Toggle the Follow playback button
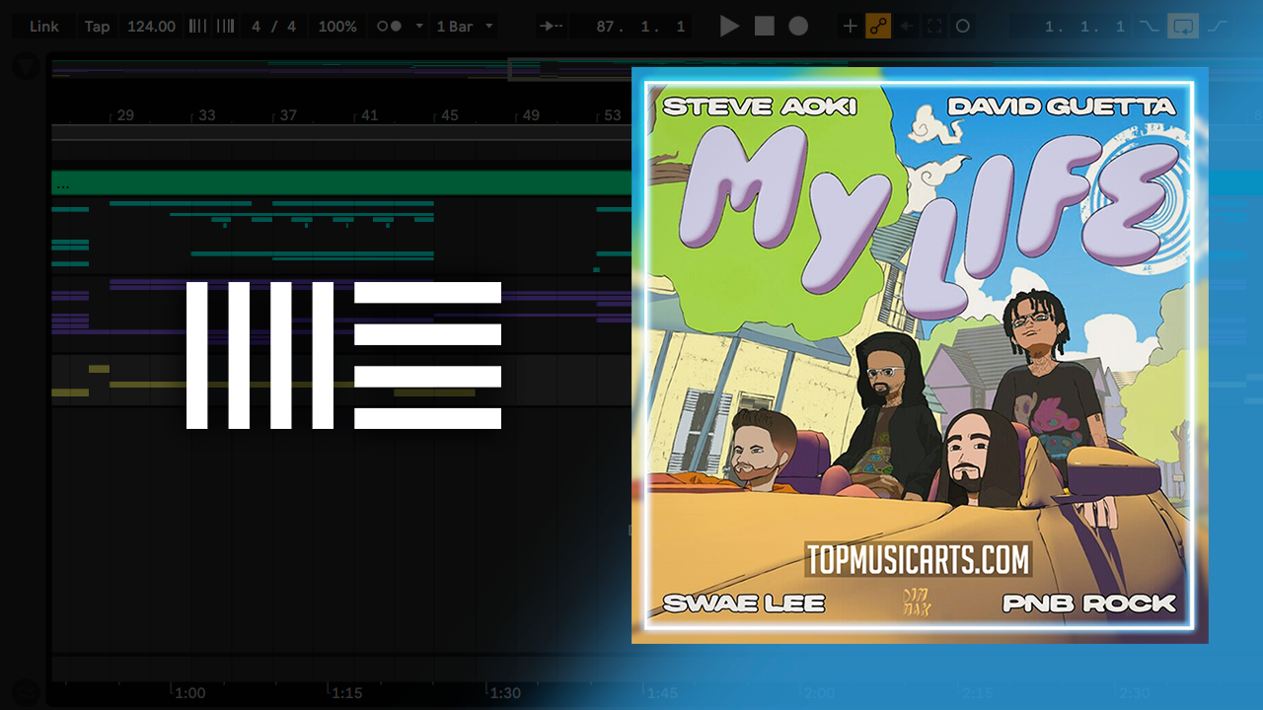The width and height of the screenshot is (1263, 710). coord(550,27)
